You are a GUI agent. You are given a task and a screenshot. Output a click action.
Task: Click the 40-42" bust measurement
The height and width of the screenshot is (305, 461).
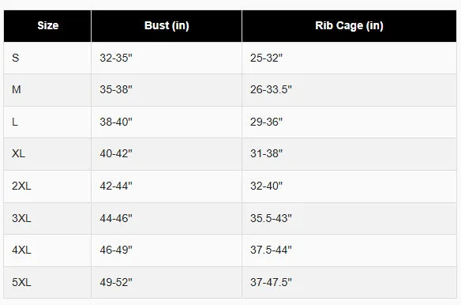[x=116, y=153]
